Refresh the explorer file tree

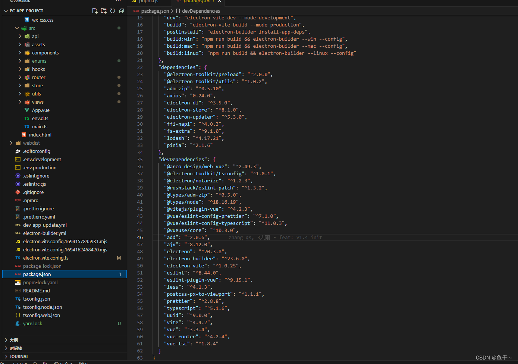pyautogui.click(x=113, y=11)
